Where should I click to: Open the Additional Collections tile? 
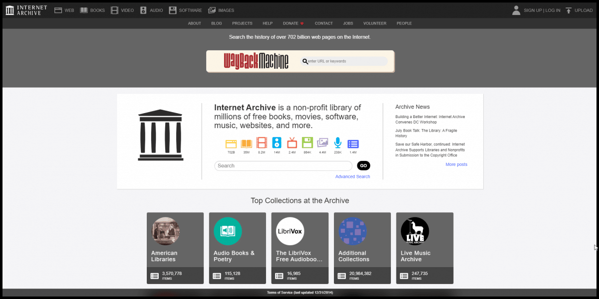click(362, 248)
